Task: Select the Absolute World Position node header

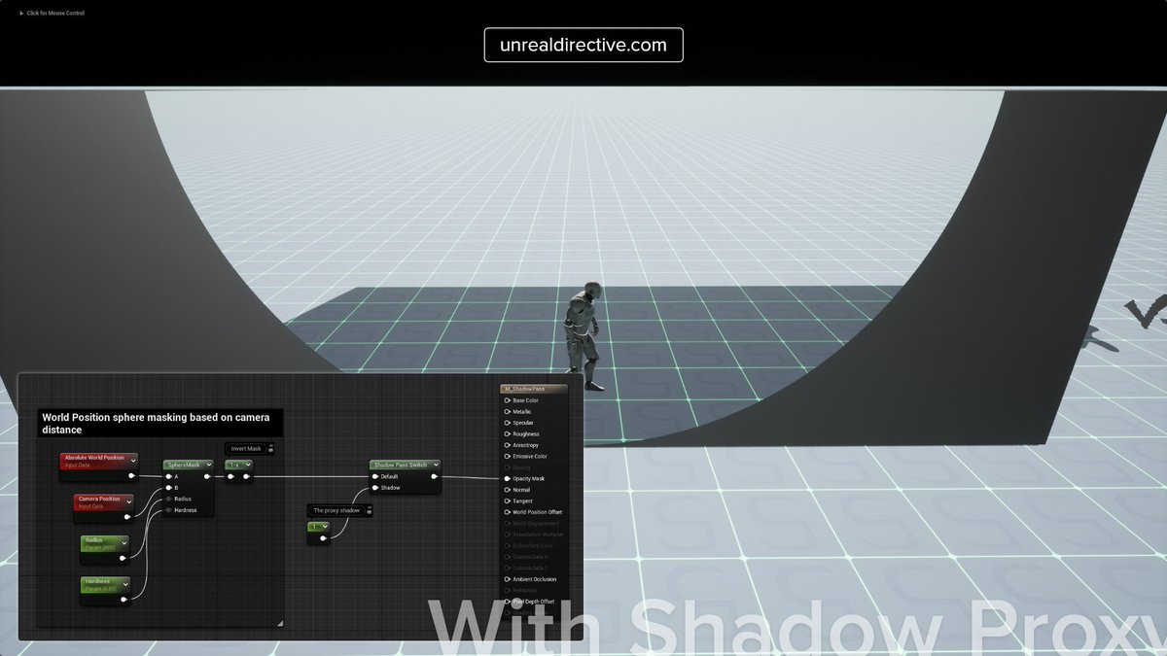Action: pos(99,462)
